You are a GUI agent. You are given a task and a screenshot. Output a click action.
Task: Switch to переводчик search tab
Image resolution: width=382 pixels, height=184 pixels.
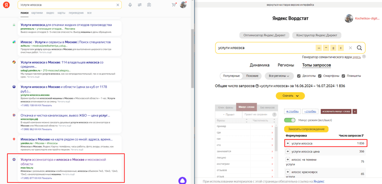coord(76,13)
